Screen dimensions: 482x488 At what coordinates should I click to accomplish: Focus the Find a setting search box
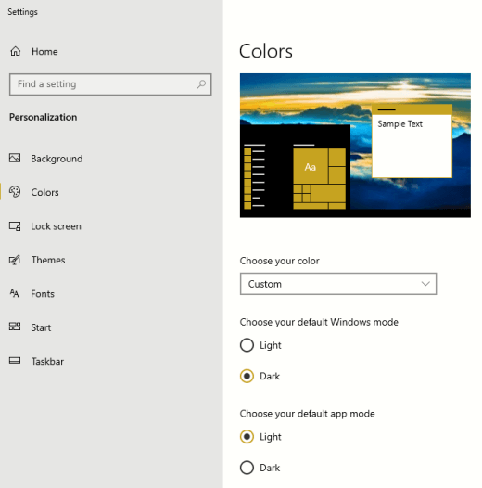coord(110,84)
